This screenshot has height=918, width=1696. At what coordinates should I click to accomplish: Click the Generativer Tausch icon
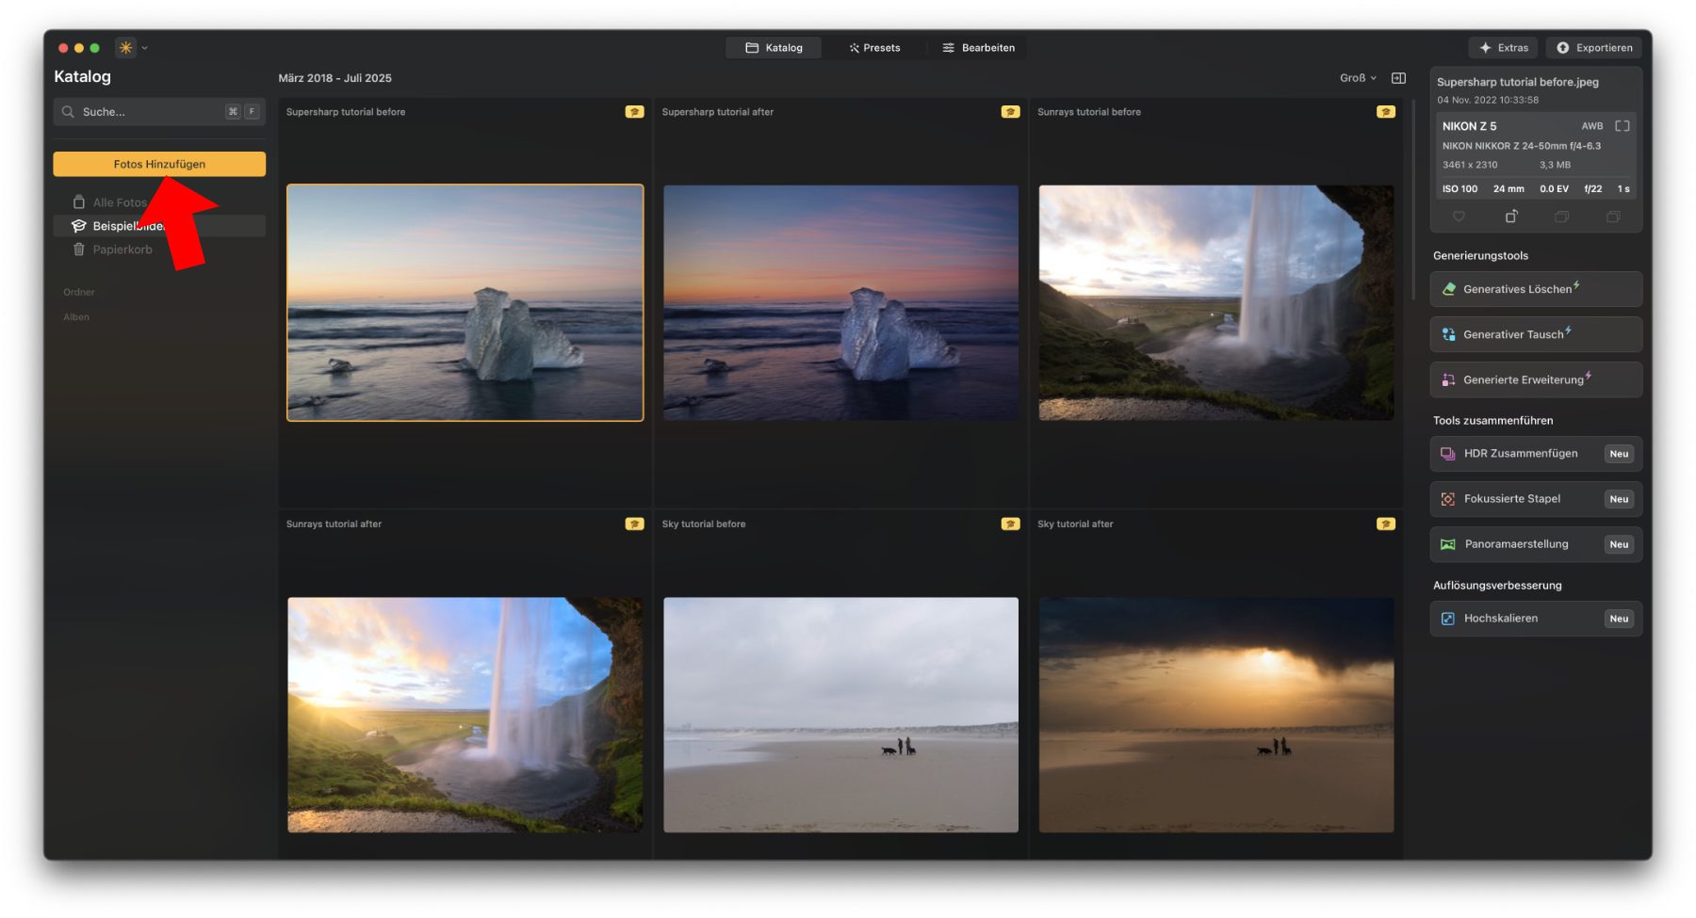1449,334
